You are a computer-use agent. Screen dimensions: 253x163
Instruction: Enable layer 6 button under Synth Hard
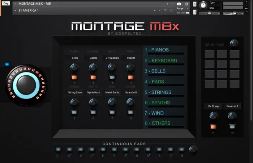(x=93, y=112)
